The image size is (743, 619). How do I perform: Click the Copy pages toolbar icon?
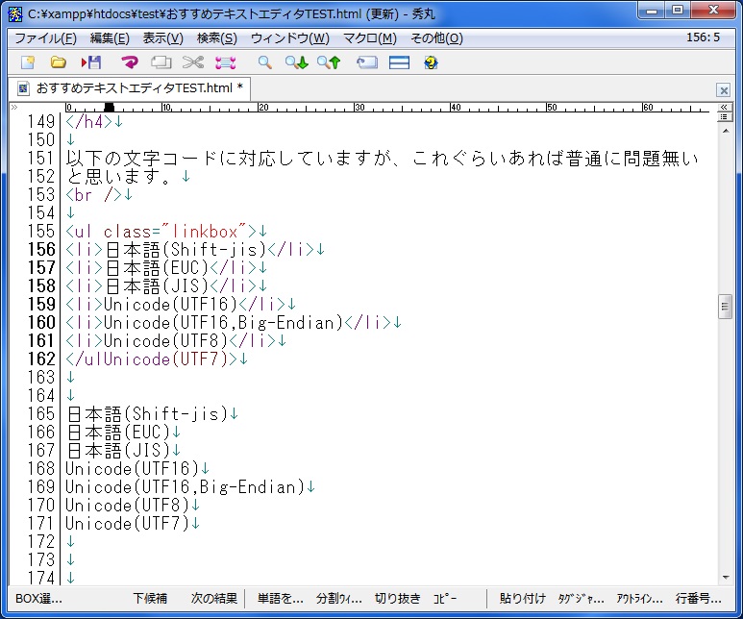pos(161,62)
